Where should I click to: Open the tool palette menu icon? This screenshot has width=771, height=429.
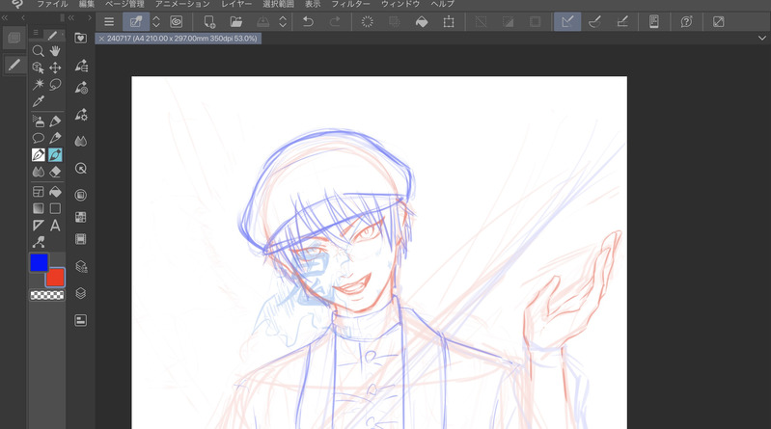tap(36, 33)
